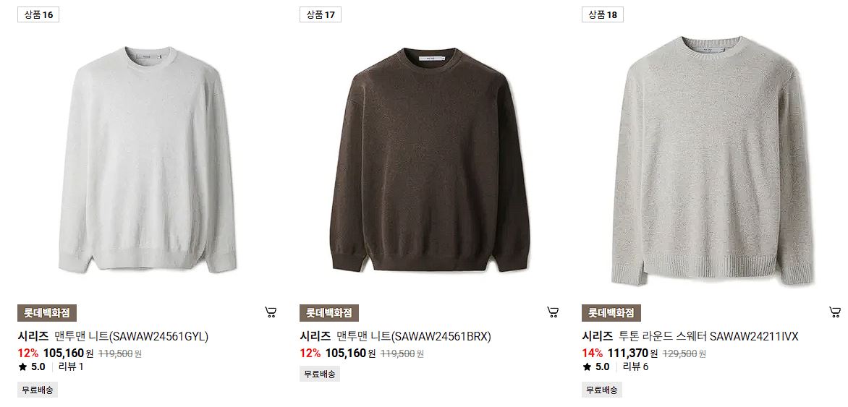The width and height of the screenshot is (848, 407).
Task: Open 리뷰 6 for the two-tone sweater
Action: [635, 367]
